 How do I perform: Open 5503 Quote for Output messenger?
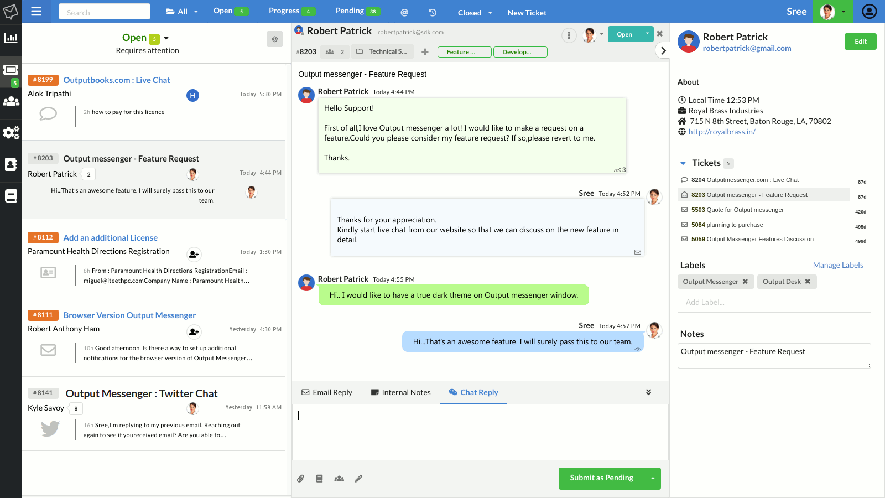pos(737,210)
